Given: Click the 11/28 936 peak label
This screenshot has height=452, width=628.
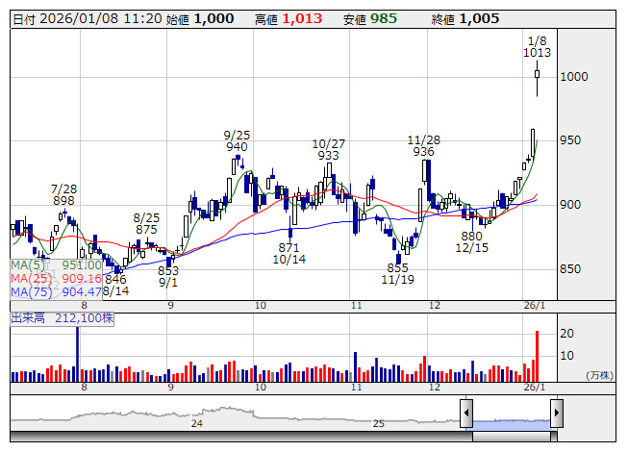Looking at the screenshot, I should tap(424, 145).
